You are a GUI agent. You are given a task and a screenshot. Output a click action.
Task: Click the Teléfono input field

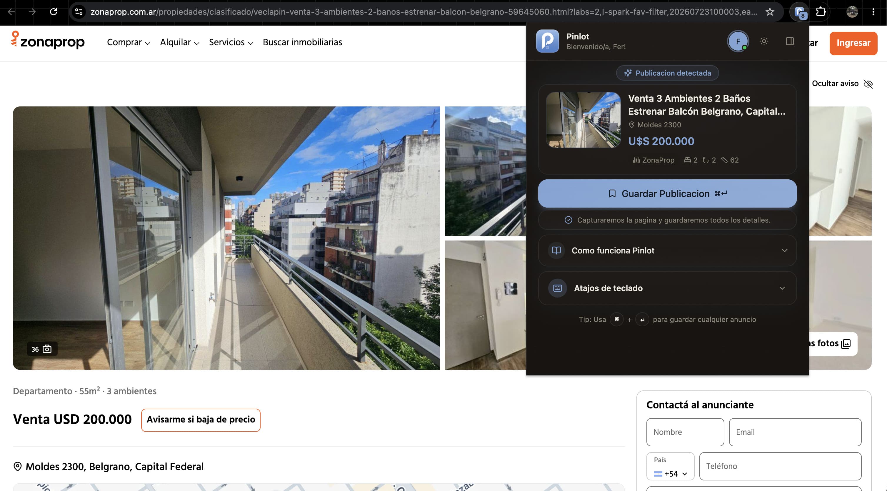click(780, 466)
